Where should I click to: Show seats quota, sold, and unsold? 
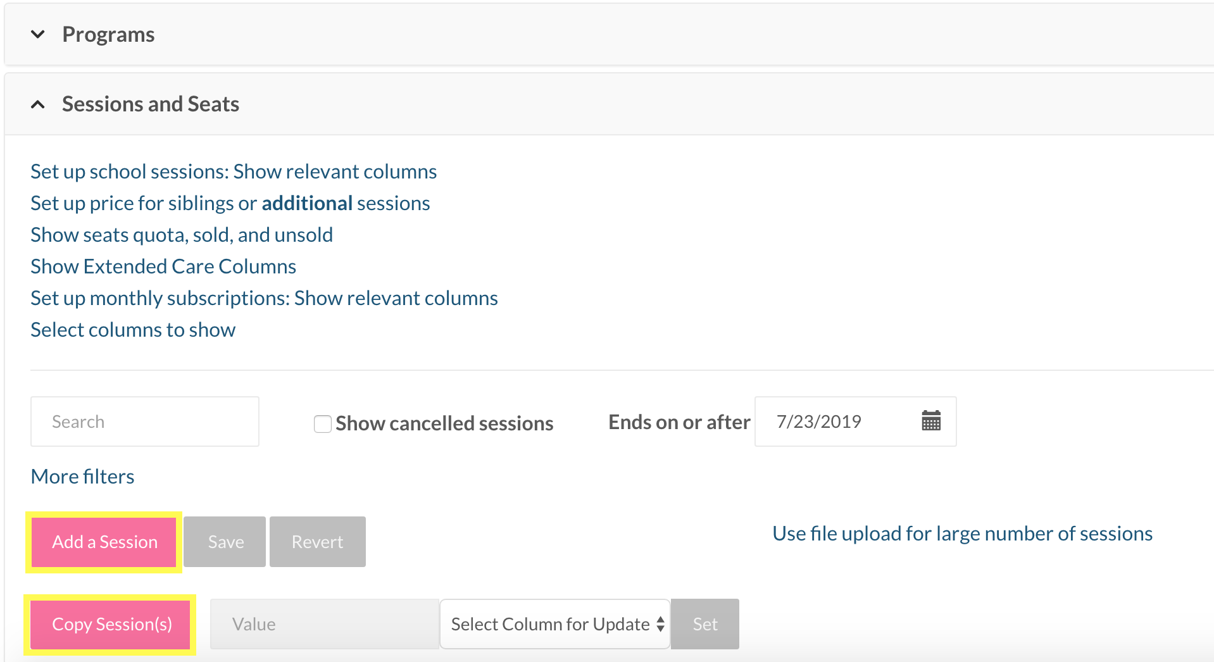click(x=182, y=235)
